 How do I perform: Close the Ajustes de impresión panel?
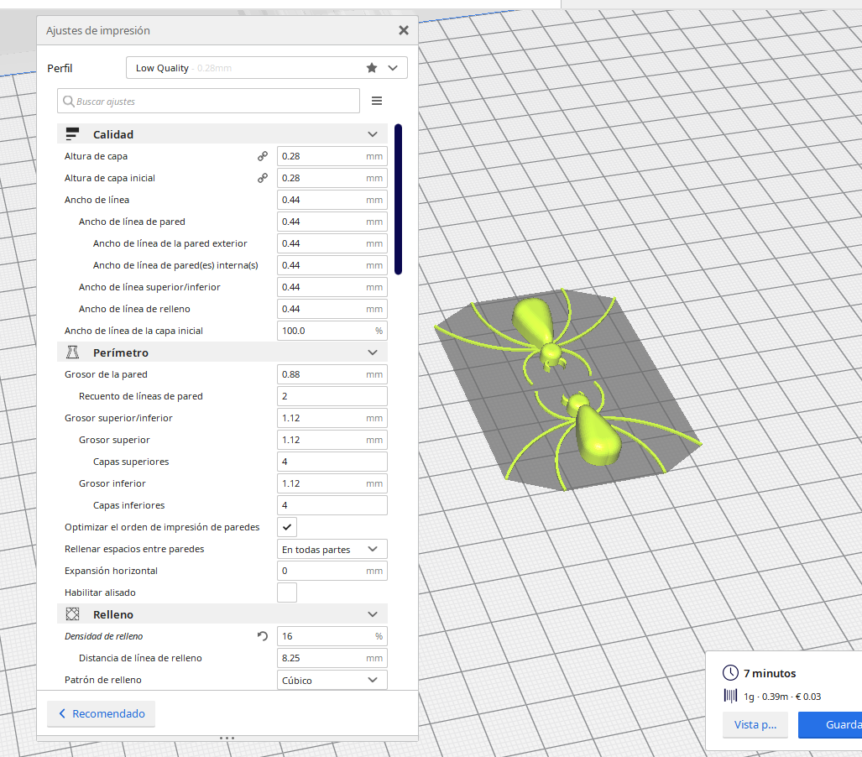click(404, 30)
